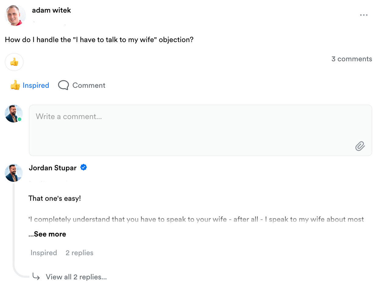Screen dimensions: 378x288
Task: Click the green online status dot
Action: [20, 119]
